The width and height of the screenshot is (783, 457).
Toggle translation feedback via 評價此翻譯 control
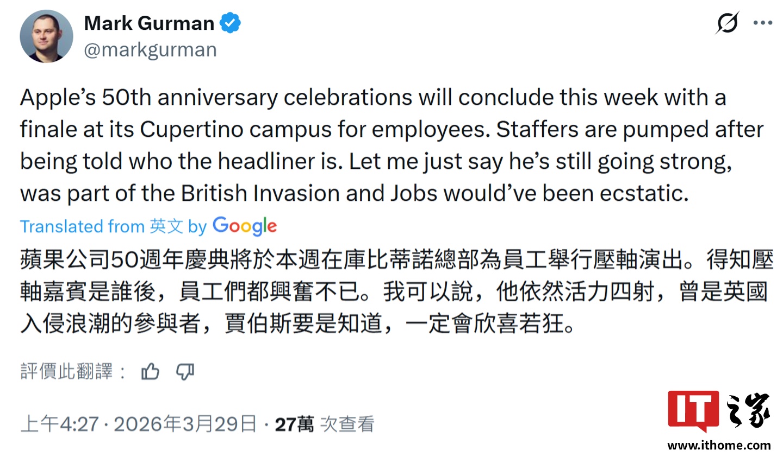[x=67, y=371]
